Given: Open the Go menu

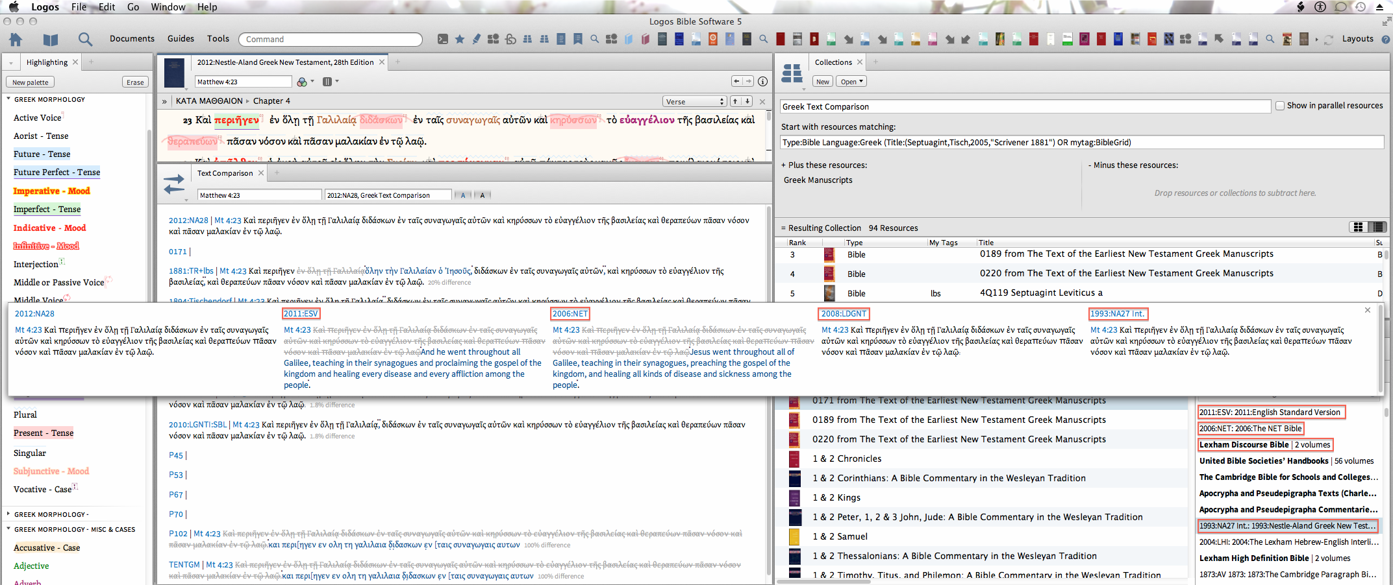Looking at the screenshot, I should (x=133, y=7).
